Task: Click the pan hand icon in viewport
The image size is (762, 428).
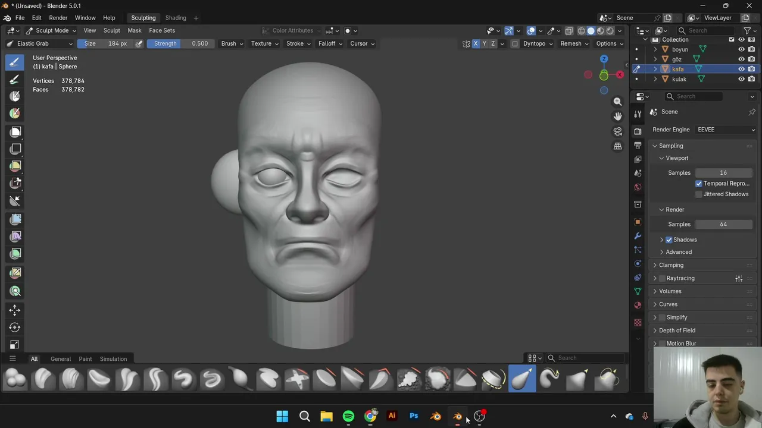Action: click(x=617, y=117)
